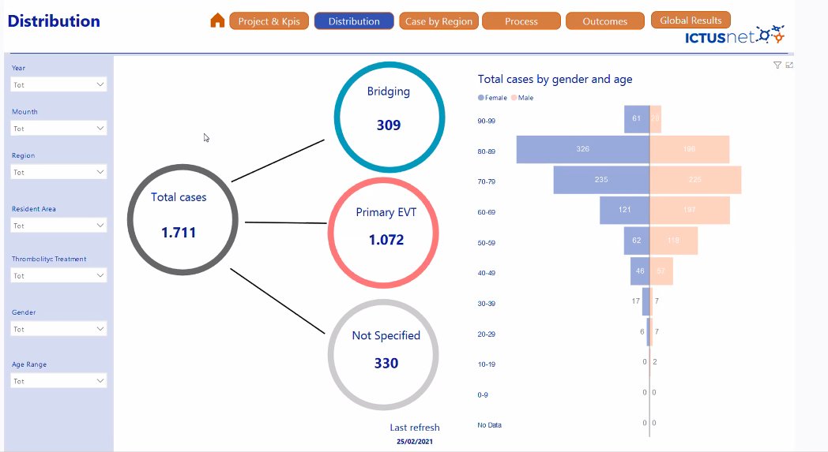Open the chart filter funnel icon
828x452 pixels.
pos(777,65)
